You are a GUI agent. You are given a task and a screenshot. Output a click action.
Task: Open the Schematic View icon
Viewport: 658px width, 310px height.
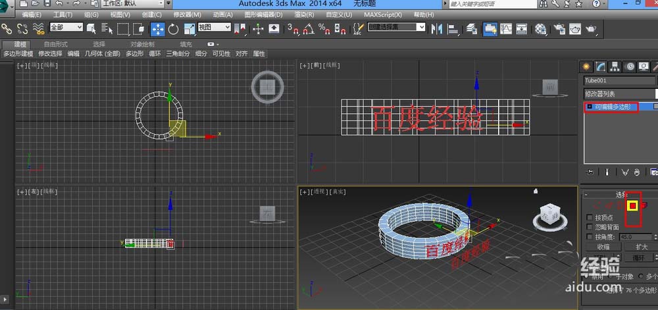[521, 28]
